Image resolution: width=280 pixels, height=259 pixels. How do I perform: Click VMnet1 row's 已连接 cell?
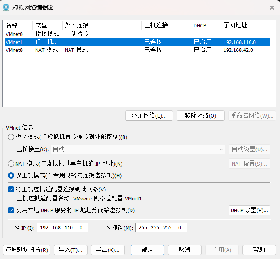click(153, 42)
